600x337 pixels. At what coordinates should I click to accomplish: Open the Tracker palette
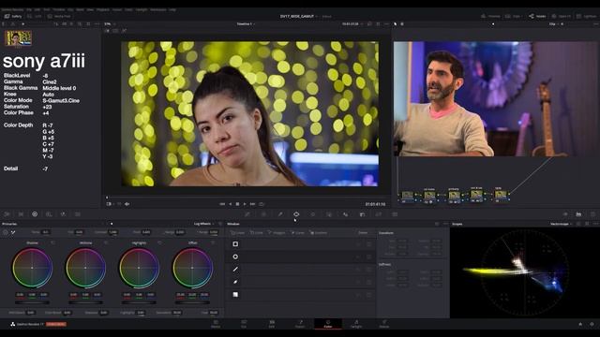pyautogui.click(x=312, y=214)
